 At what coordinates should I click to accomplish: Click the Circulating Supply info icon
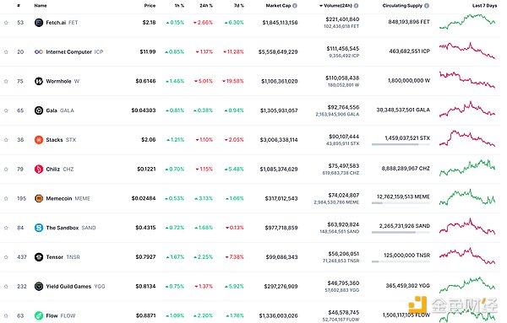tap(427, 6)
